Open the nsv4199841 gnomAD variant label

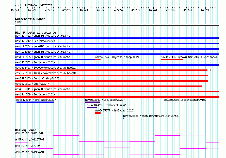(43, 89)
